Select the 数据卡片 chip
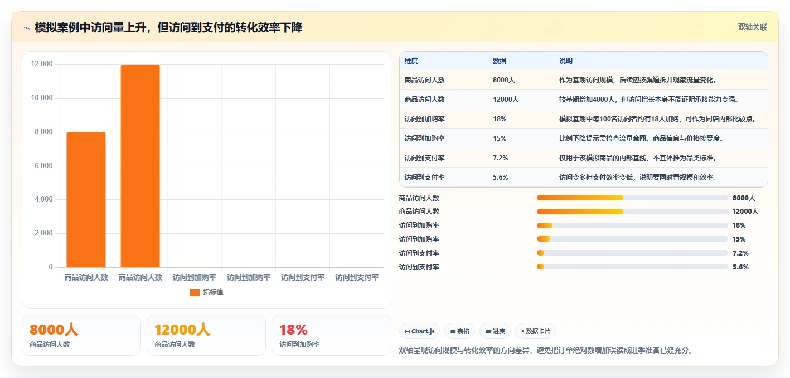The image size is (790, 378). [x=535, y=331]
